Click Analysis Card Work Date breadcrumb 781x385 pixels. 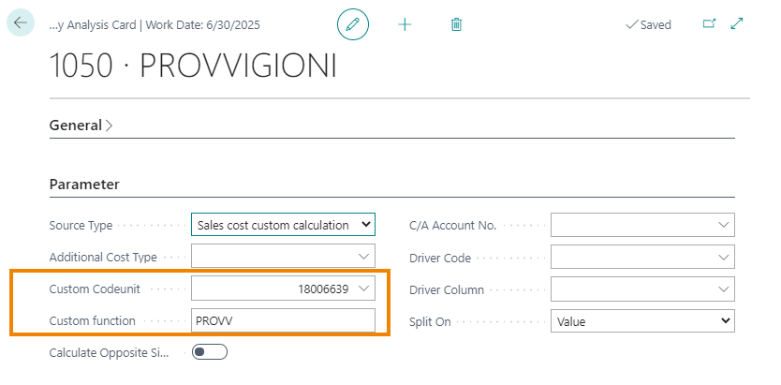click(x=155, y=25)
